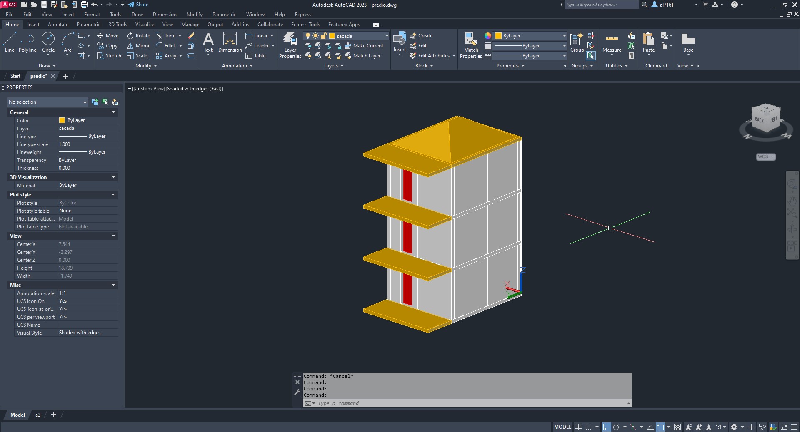
Task: Toggle the layer lock icon for sacada
Action: (x=323, y=36)
